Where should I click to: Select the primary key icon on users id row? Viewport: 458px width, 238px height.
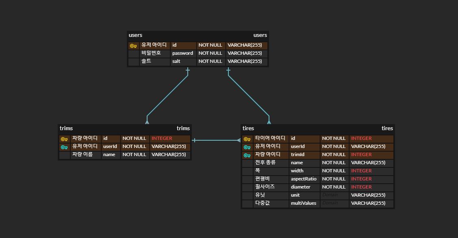coord(133,45)
